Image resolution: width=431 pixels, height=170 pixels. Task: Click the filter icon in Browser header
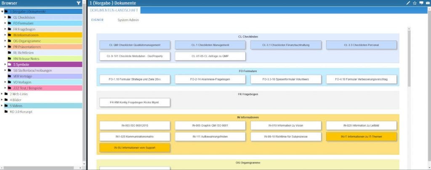[x=78, y=3]
